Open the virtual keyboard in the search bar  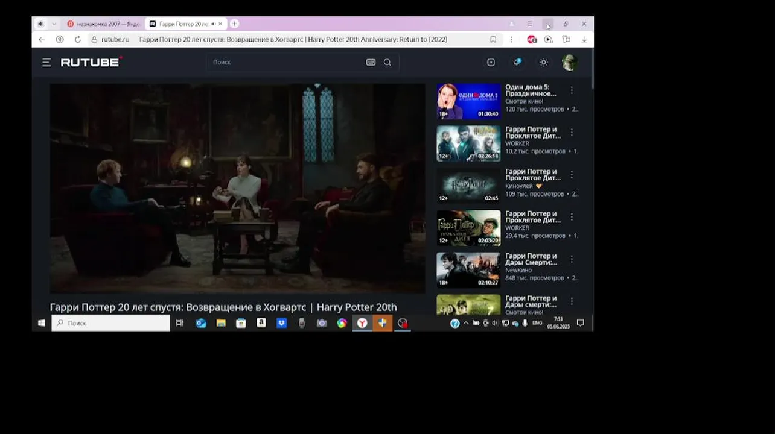tap(371, 62)
